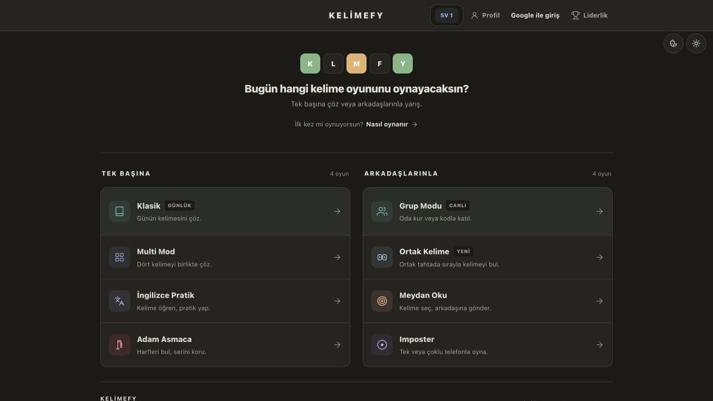Screen dimensions: 713x401
Task: Click the YENİ badge next to Ortak Kelime
Action: click(463, 251)
